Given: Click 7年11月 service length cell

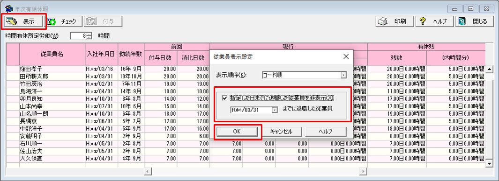Looking at the screenshot, I should (131, 84).
